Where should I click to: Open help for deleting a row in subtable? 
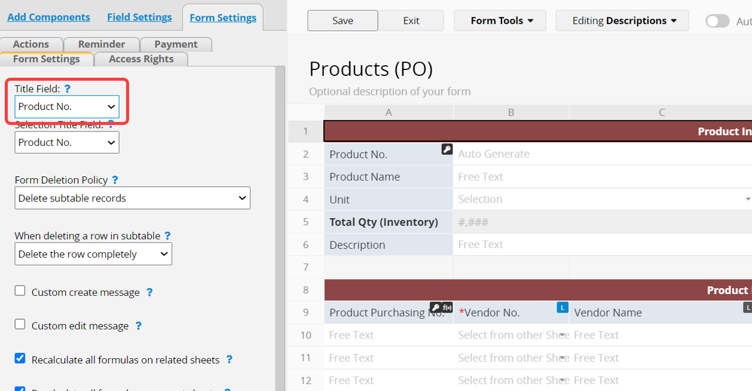[167, 236]
